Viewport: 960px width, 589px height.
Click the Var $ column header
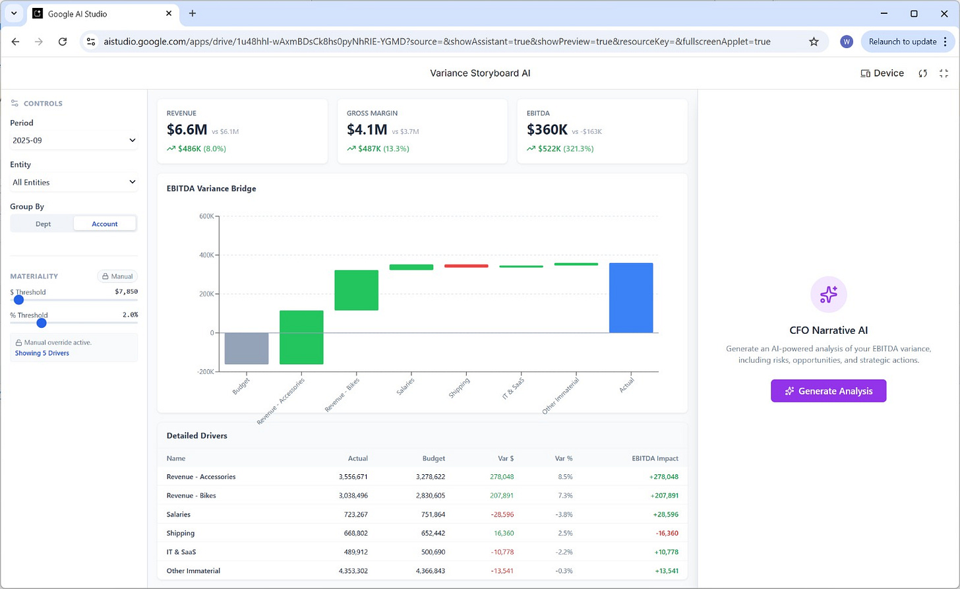click(x=504, y=458)
